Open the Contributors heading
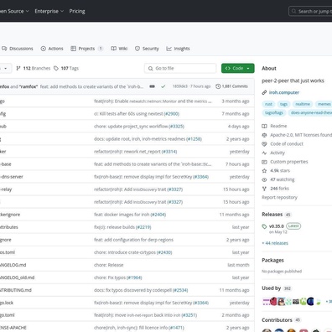 click(277, 320)
